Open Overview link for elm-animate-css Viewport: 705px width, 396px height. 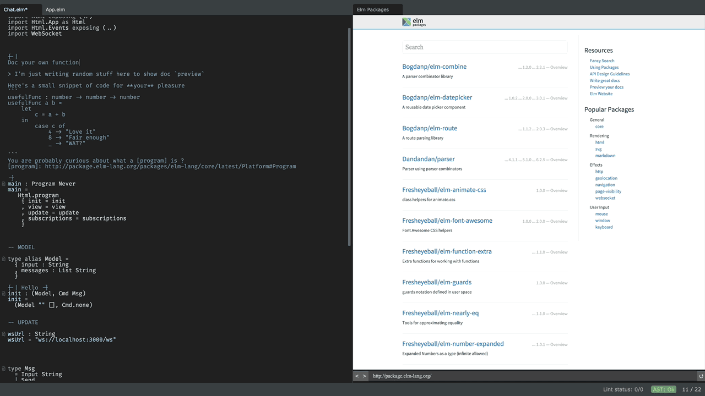pos(558,191)
